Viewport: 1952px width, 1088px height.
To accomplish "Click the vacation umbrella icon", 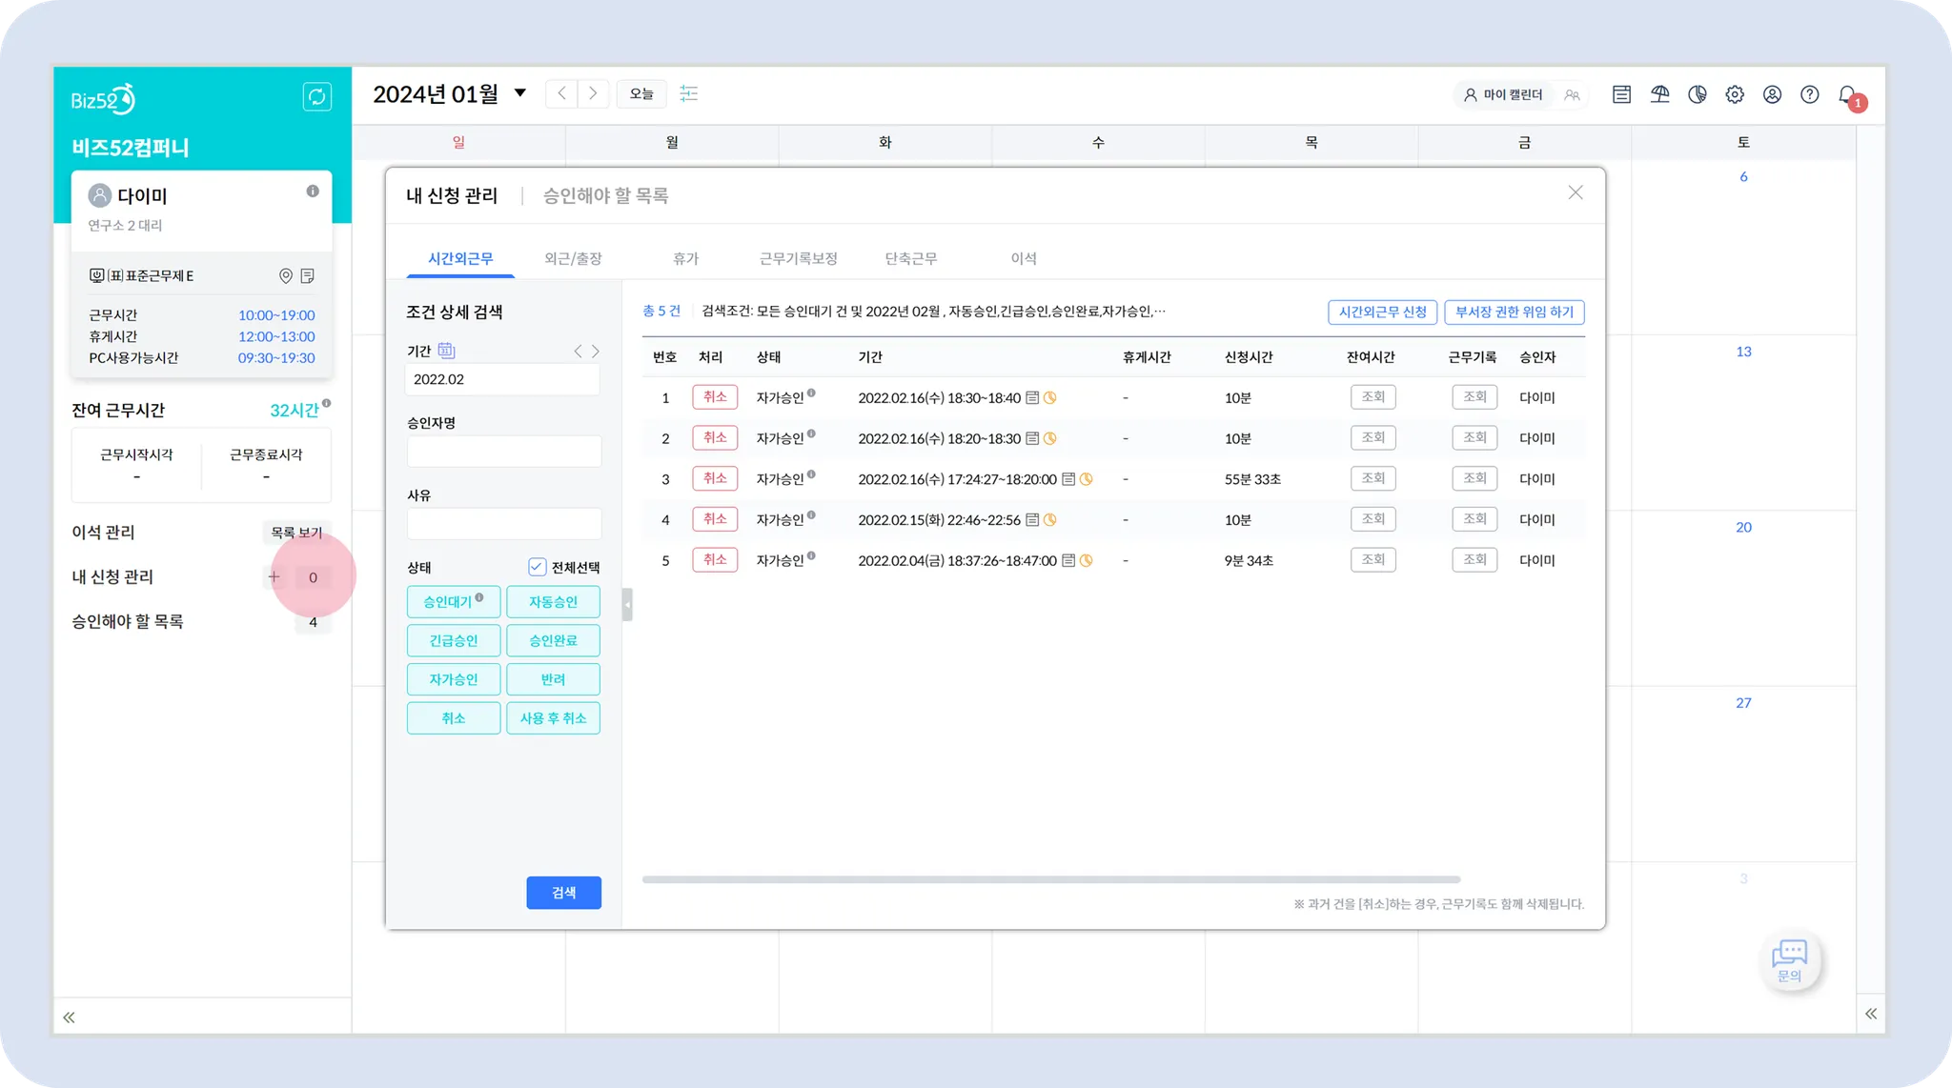I will coord(1659,94).
